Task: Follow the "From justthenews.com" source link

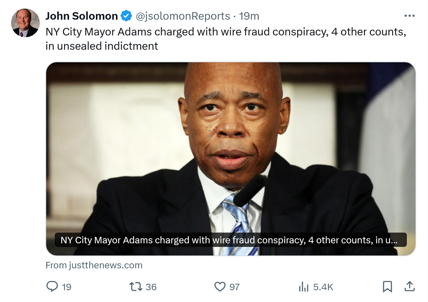Action: [94, 265]
